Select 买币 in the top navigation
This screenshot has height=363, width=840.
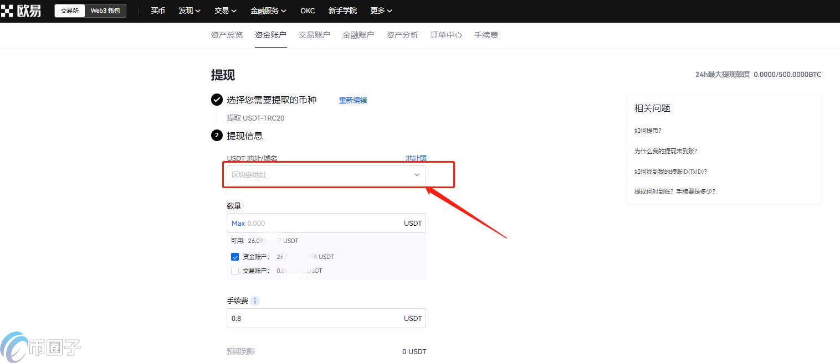158,11
